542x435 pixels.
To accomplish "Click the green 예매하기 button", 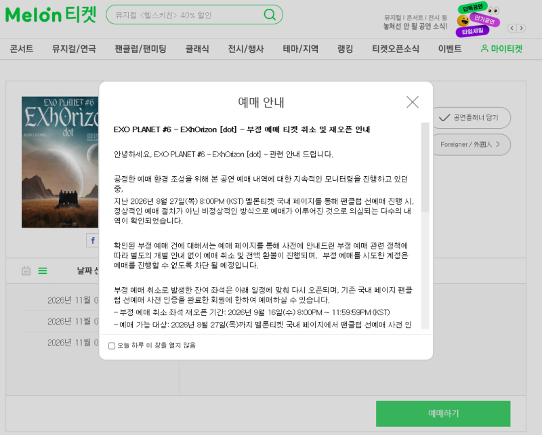I will (x=443, y=413).
